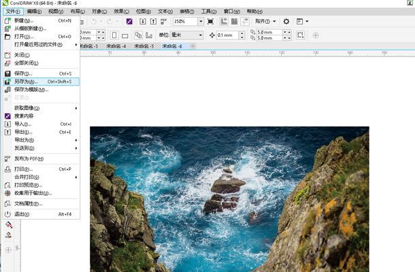The height and width of the screenshot is (272, 415).
Task: Click the 0.1 mm nudge distance field
Action: 227,35
